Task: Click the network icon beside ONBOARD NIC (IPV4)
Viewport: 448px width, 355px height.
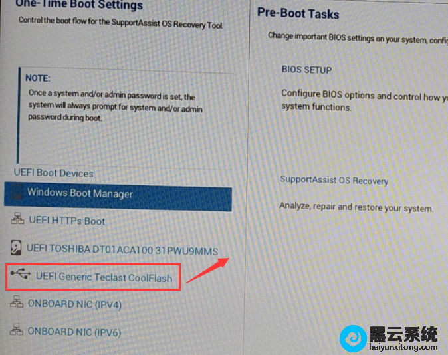Action: tap(17, 302)
